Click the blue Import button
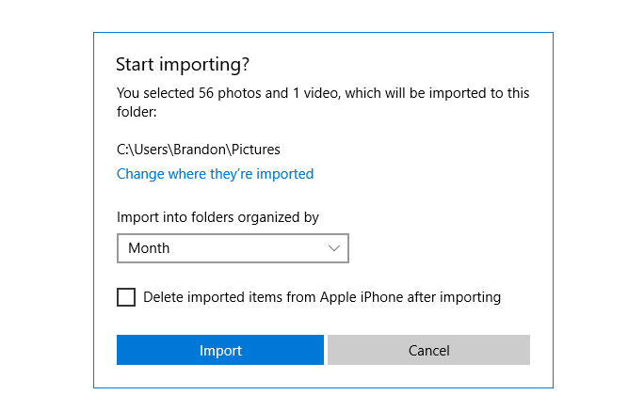Image resolution: width=644 pixels, height=411 pixels. tap(219, 350)
